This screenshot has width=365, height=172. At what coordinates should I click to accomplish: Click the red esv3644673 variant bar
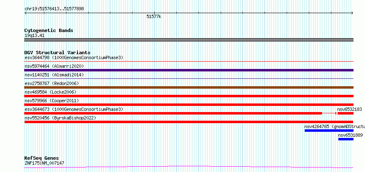coord(180,113)
